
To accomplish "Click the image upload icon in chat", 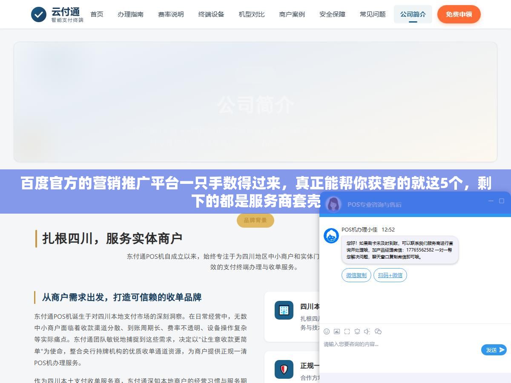I will [337, 332].
